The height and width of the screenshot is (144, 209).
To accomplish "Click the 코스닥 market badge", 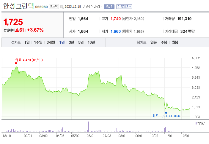I will [54, 7].
